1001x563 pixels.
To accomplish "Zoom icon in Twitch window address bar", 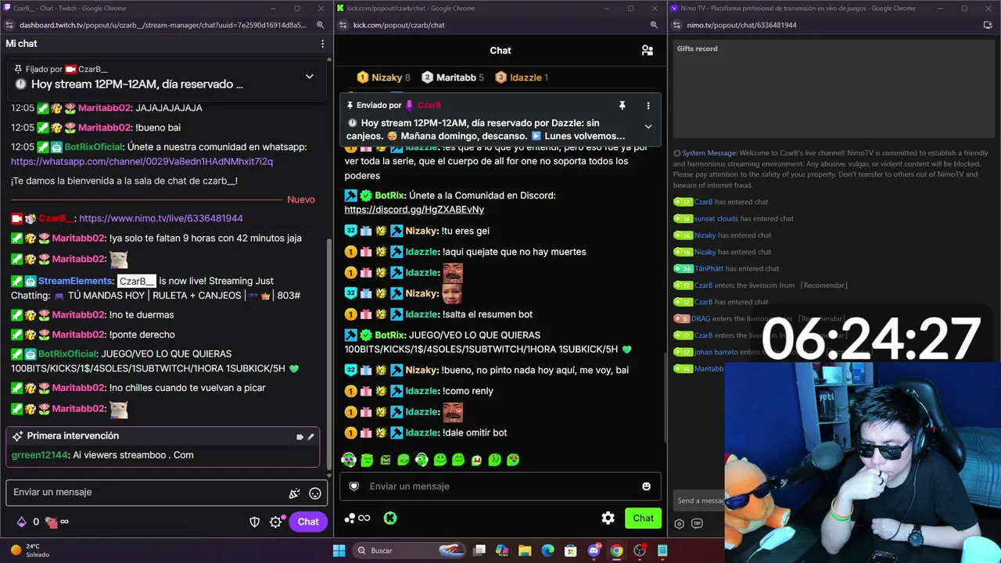I will pyautogui.click(x=321, y=25).
